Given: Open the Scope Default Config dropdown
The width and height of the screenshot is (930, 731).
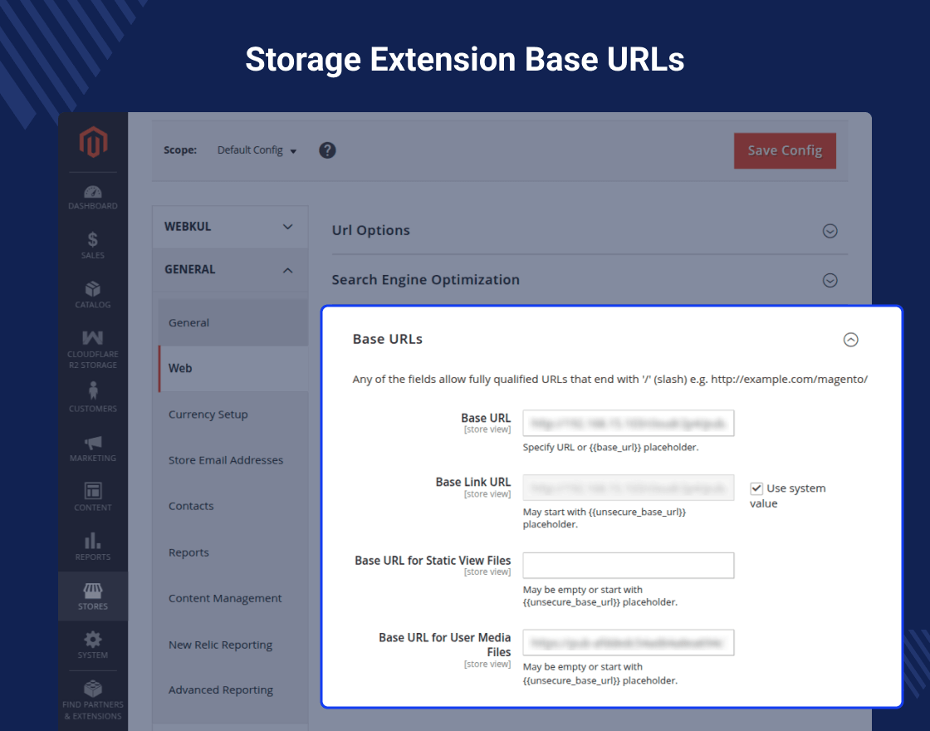Looking at the screenshot, I should tap(257, 150).
